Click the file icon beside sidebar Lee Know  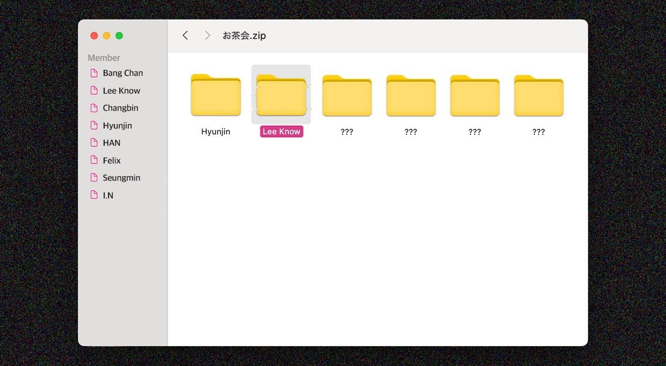tap(94, 91)
